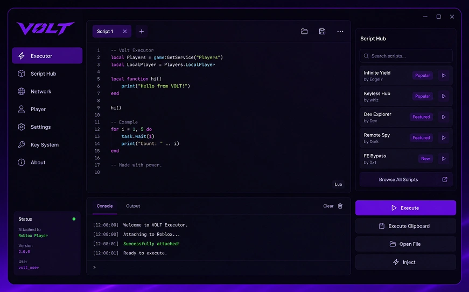Click the open folder toolbar icon

[304, 31]
